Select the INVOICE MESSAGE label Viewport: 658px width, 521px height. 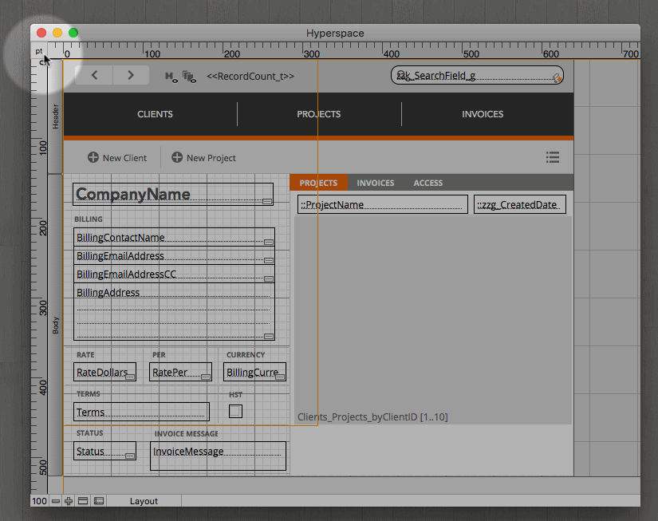pos(186,434)
